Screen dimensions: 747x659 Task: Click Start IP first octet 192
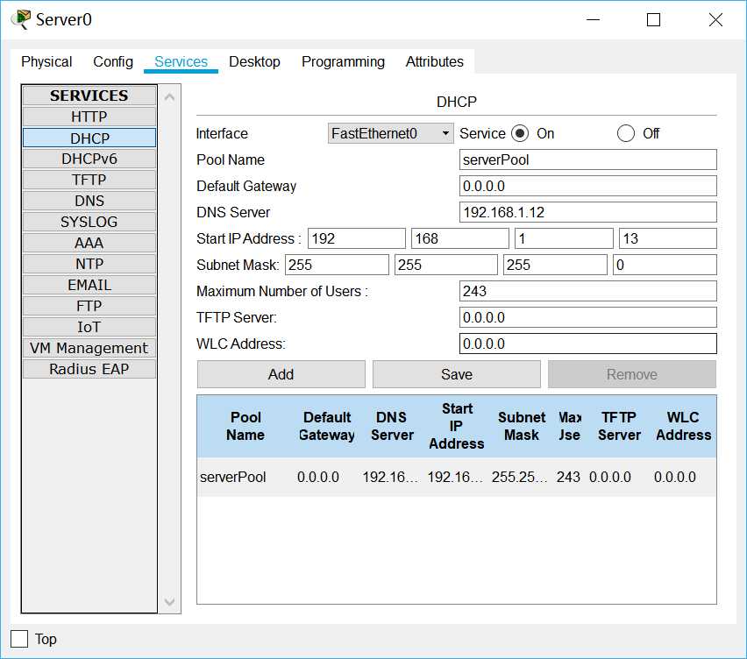[x=357, y=238]
